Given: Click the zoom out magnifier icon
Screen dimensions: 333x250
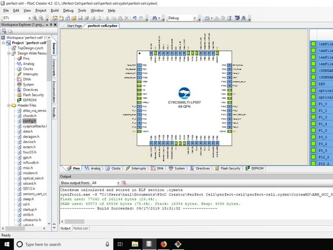Looking at the screenshot, I should [41, 18].
